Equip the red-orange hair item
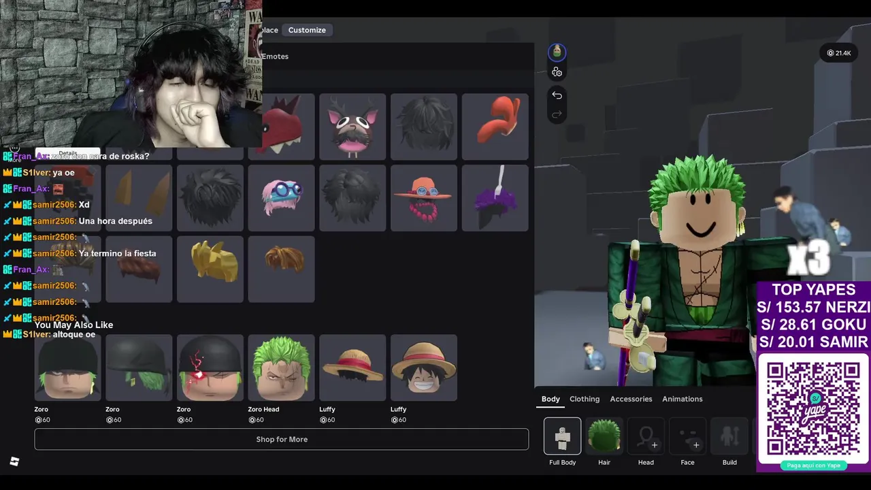Viewport: 871px width, 490px height. [x=495, y=127]
